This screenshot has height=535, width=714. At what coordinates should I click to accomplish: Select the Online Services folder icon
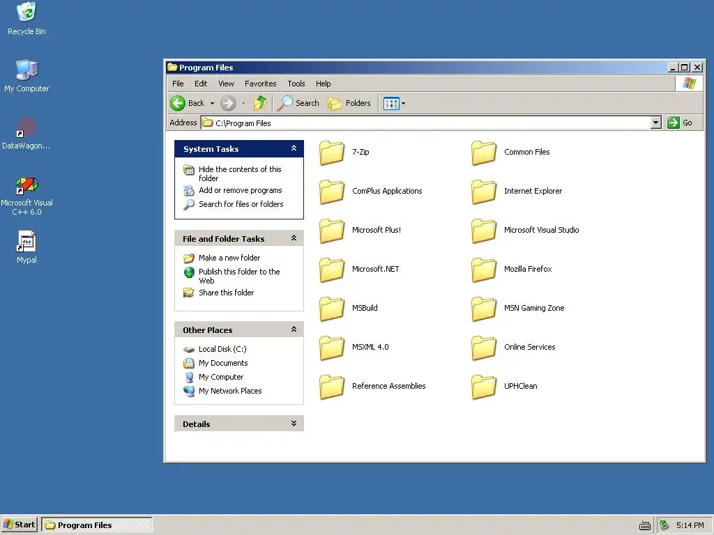click(x=484, y=348)
